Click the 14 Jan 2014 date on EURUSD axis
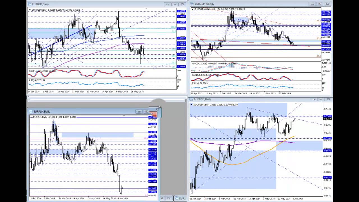 [x=34, y=91]
